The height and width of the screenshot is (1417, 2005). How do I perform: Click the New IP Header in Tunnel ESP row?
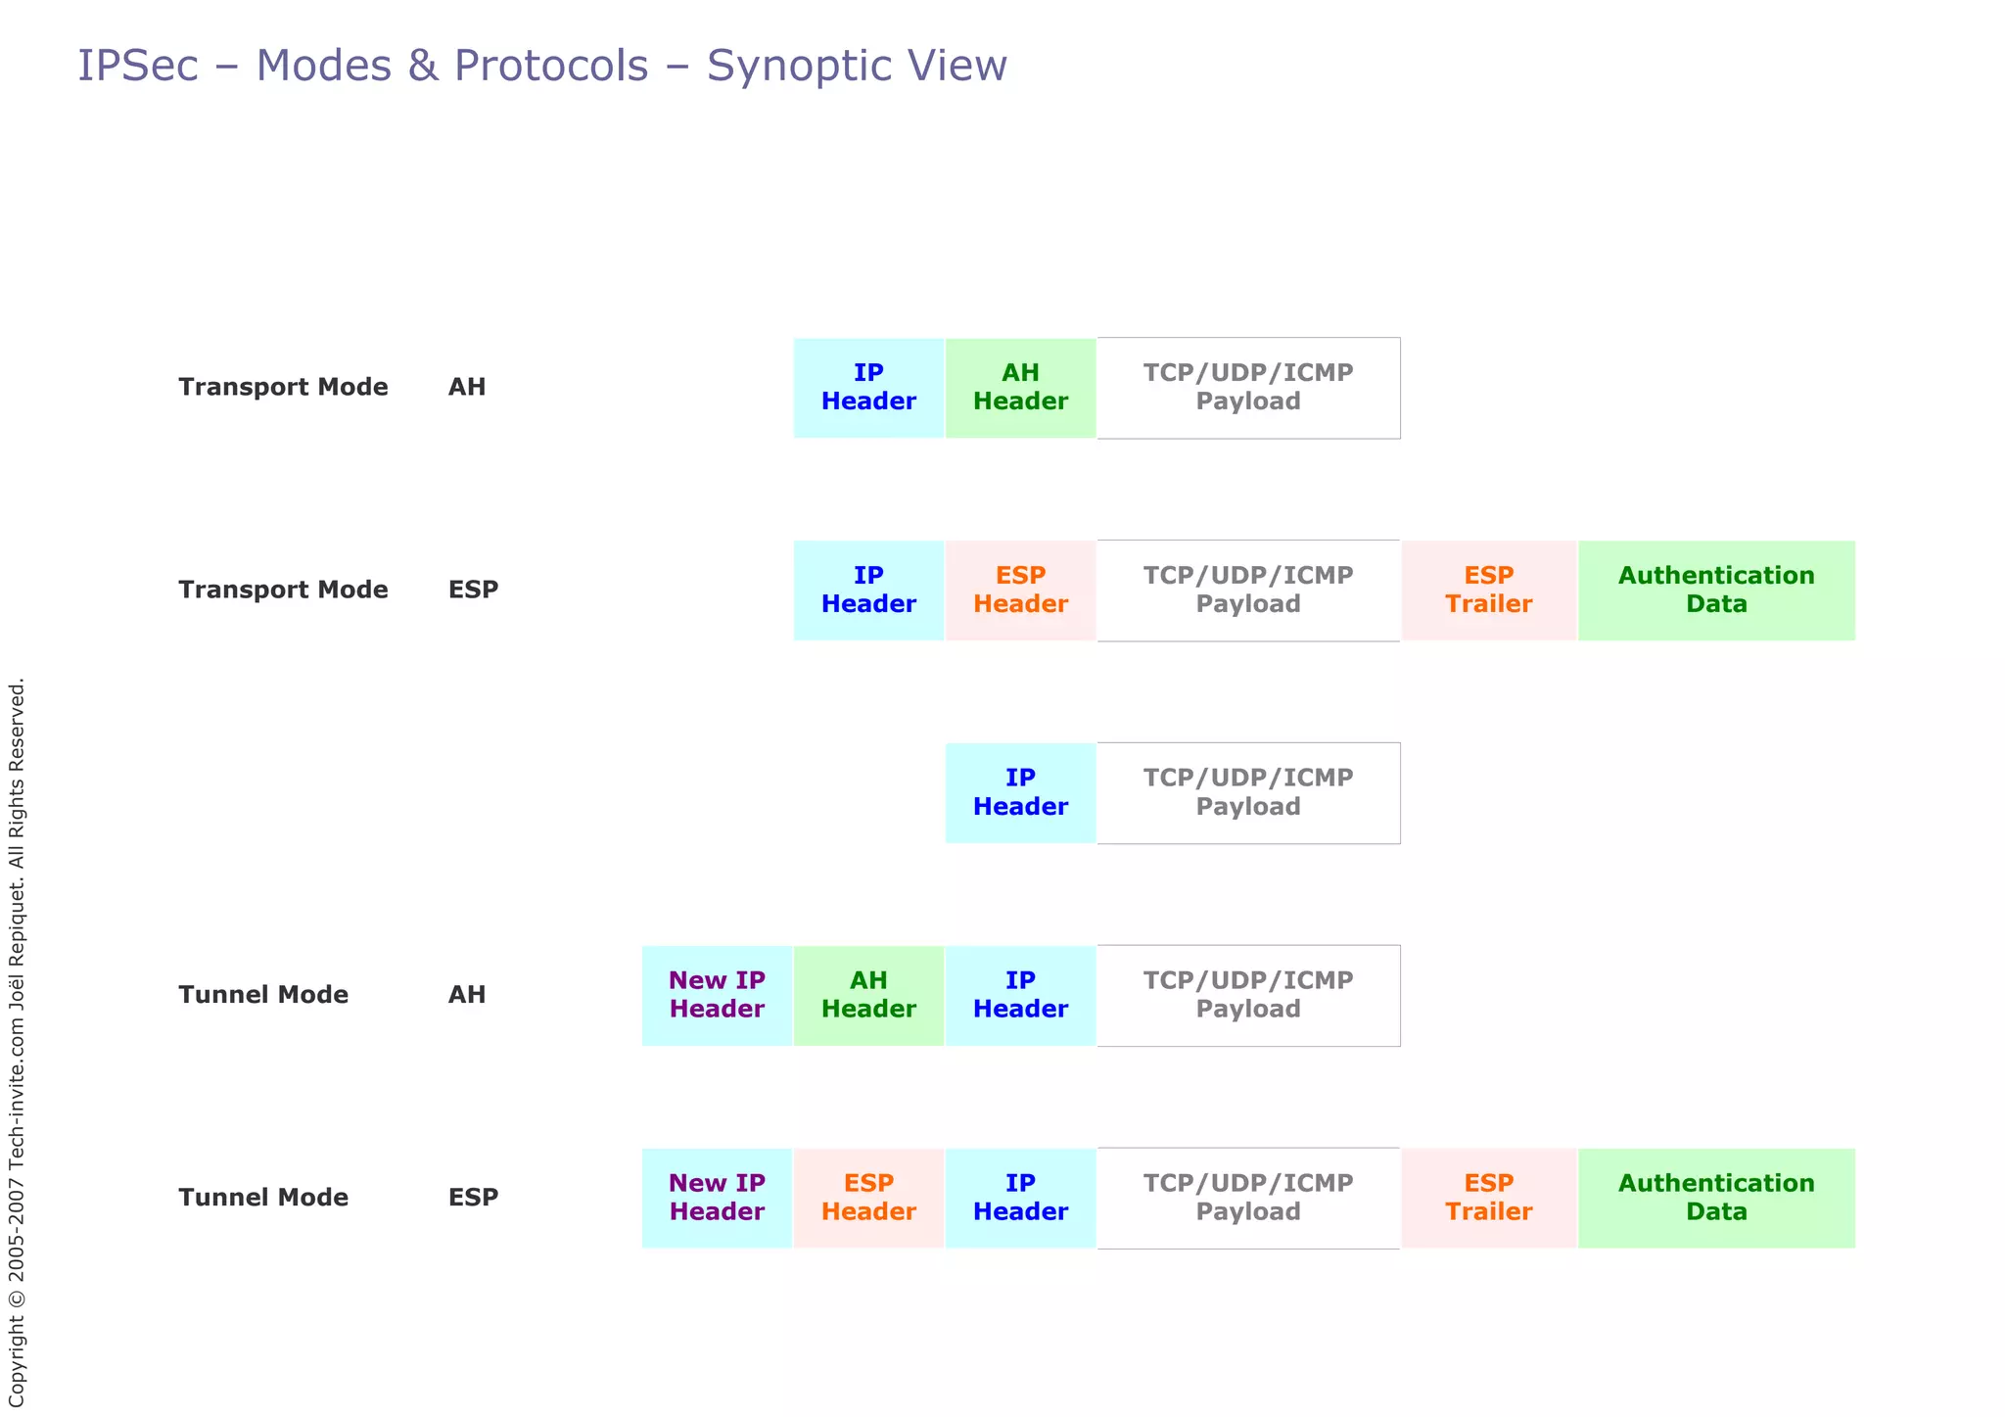[717, 1199]
